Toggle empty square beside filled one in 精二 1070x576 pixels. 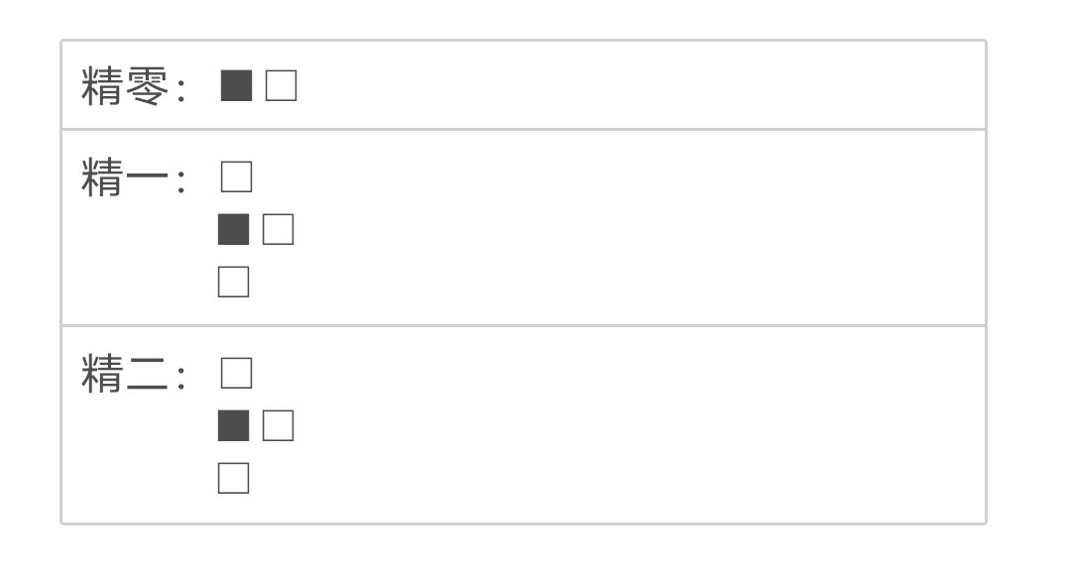[279, 426]
